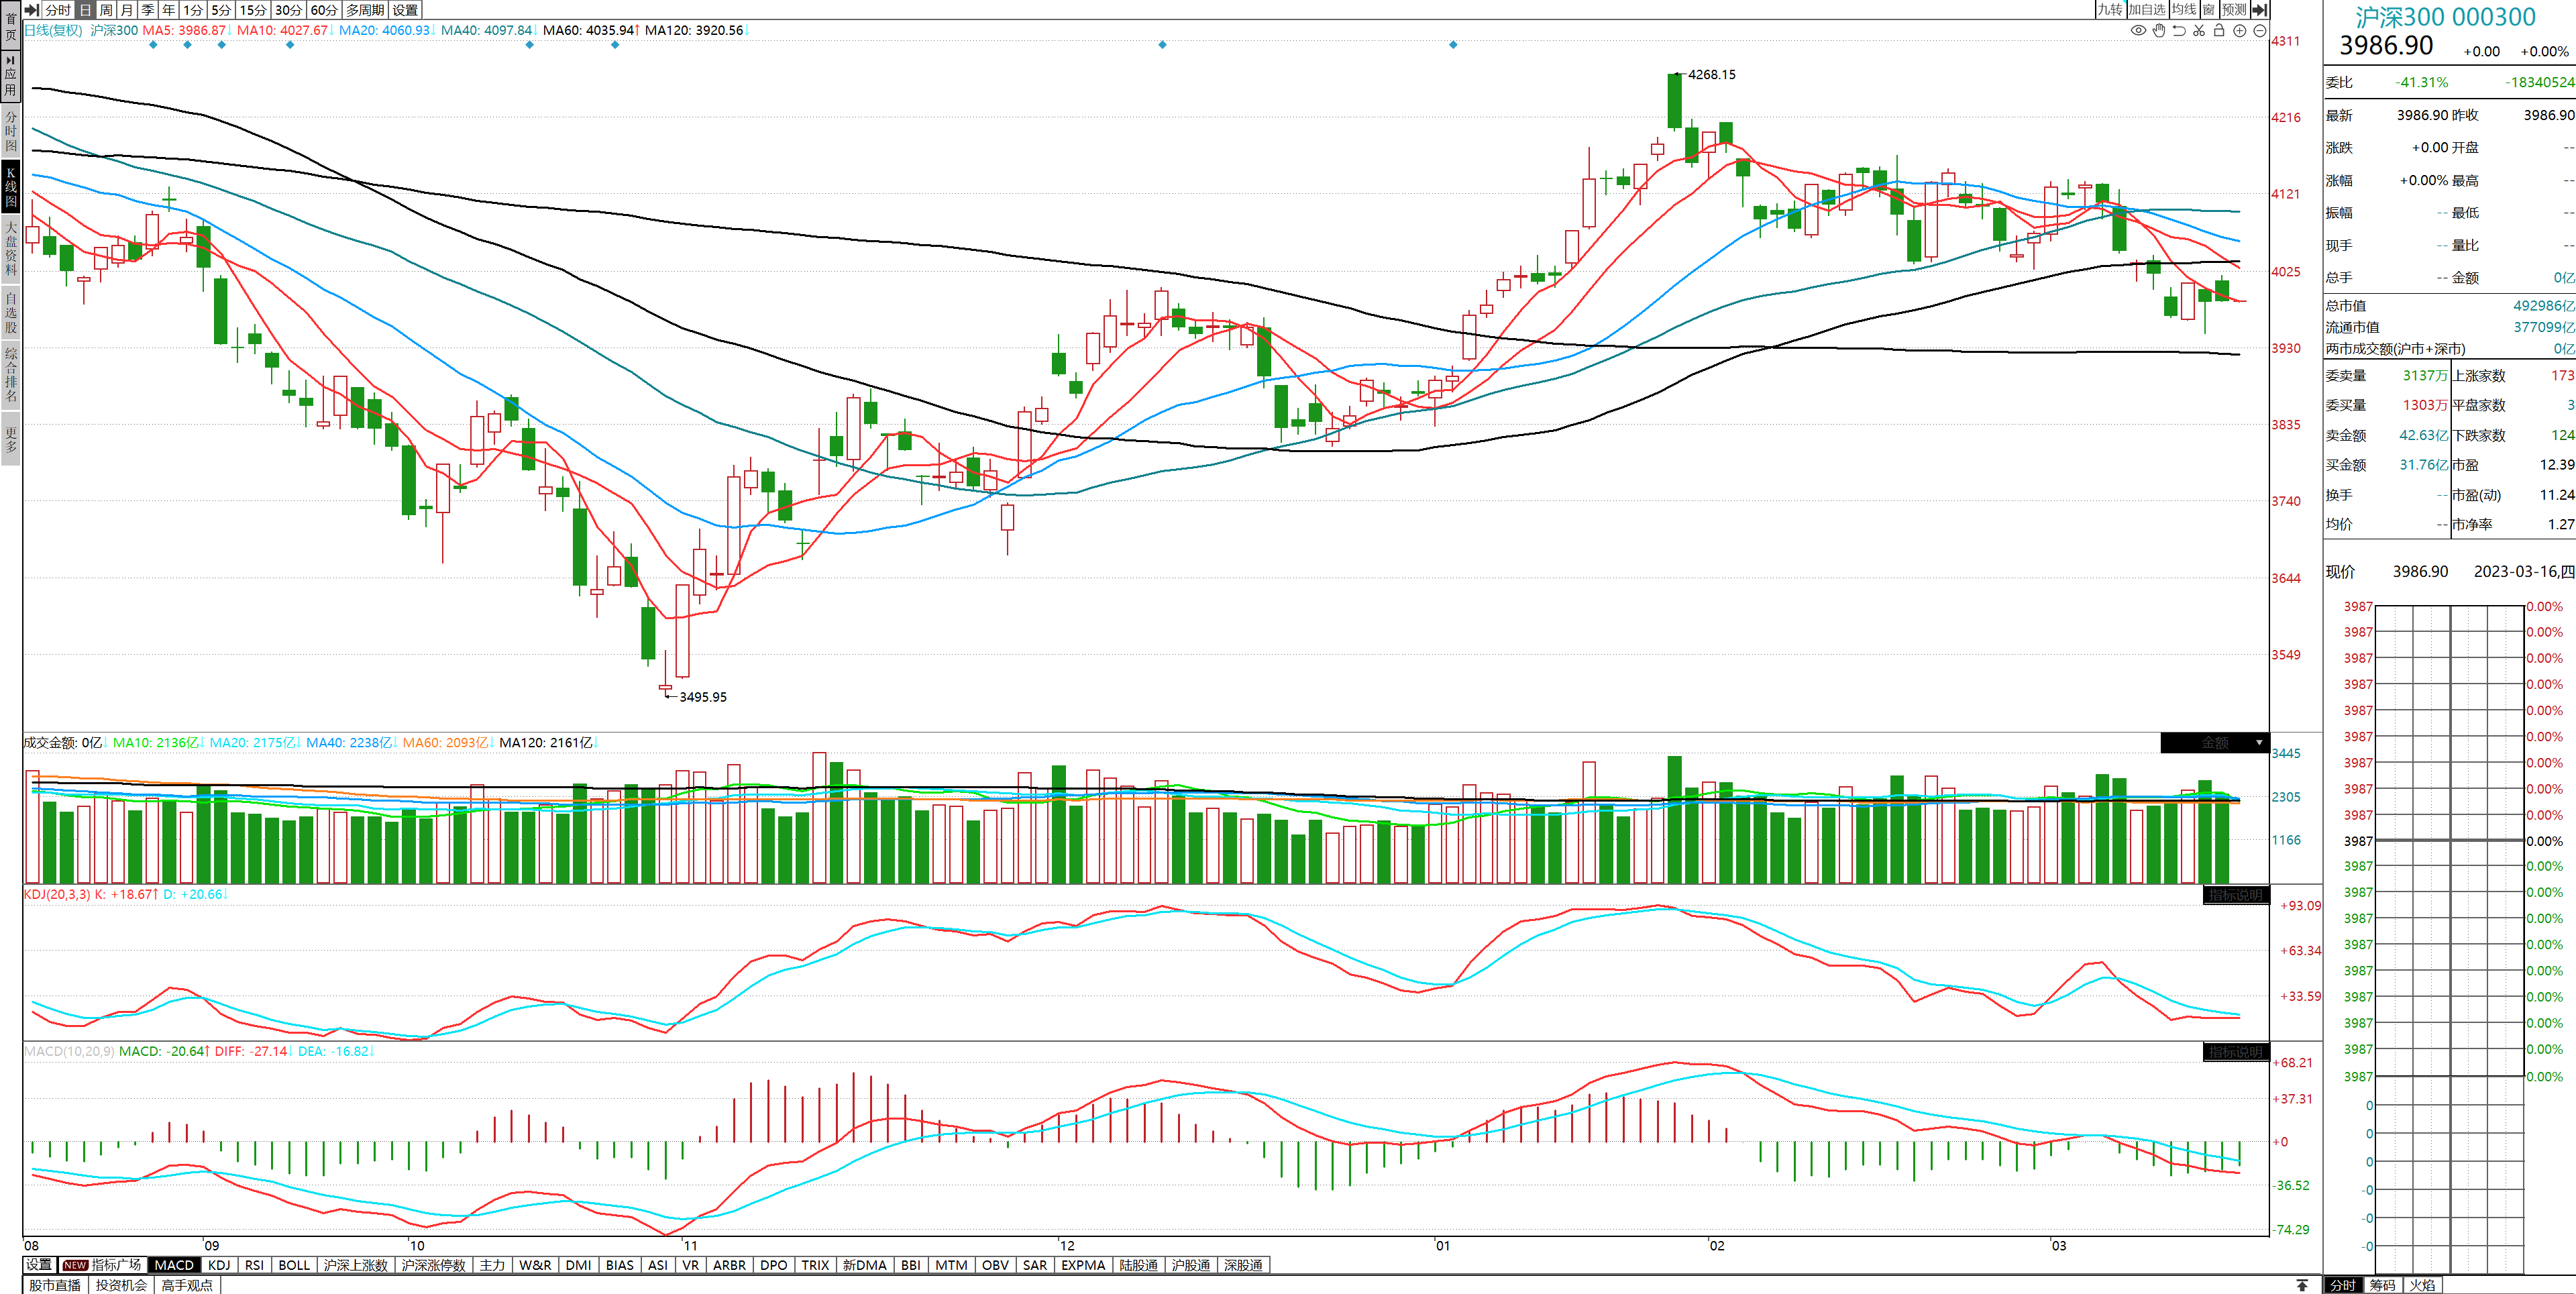Toggle the eye visibility icon above chart
The height and width of the screenshot is (1294, 2576).
coord(2138,31)
